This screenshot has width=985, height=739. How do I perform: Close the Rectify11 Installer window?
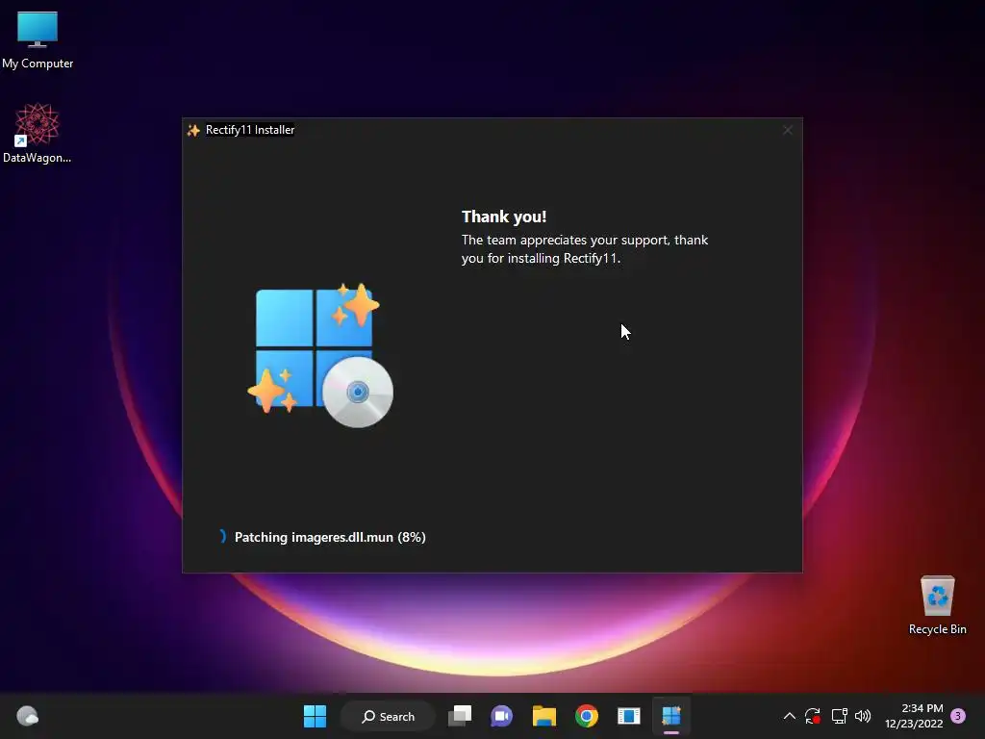coord(787,130)
